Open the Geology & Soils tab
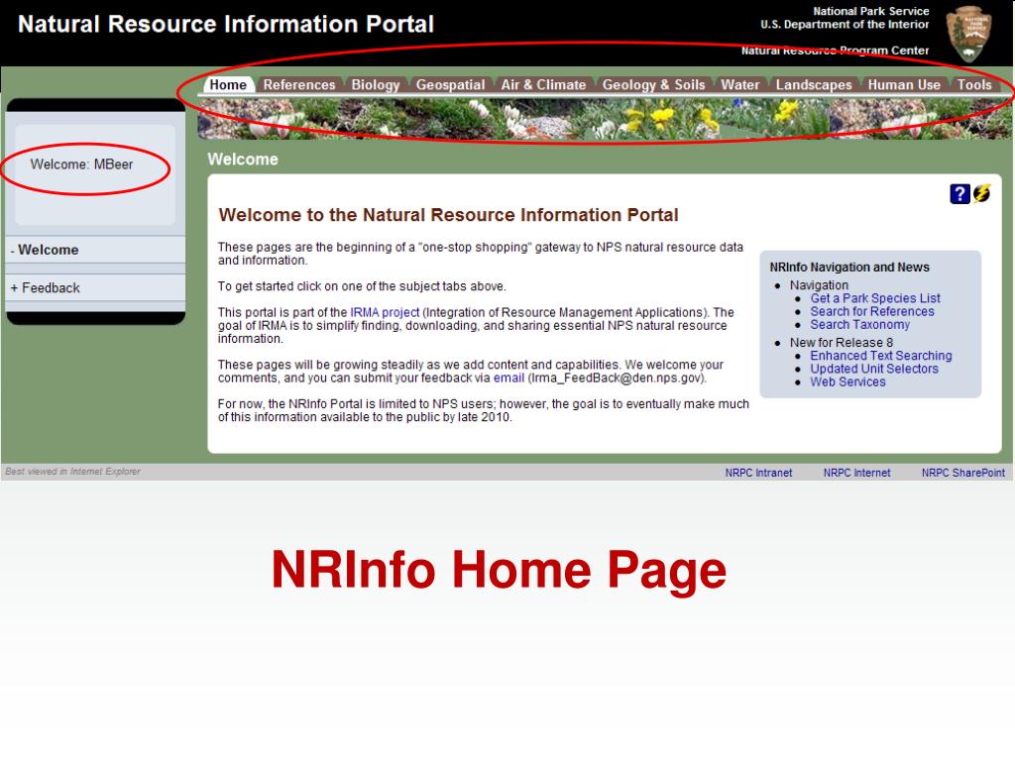The width and height of the screenshot is (1015, 761). pos(653,85)
